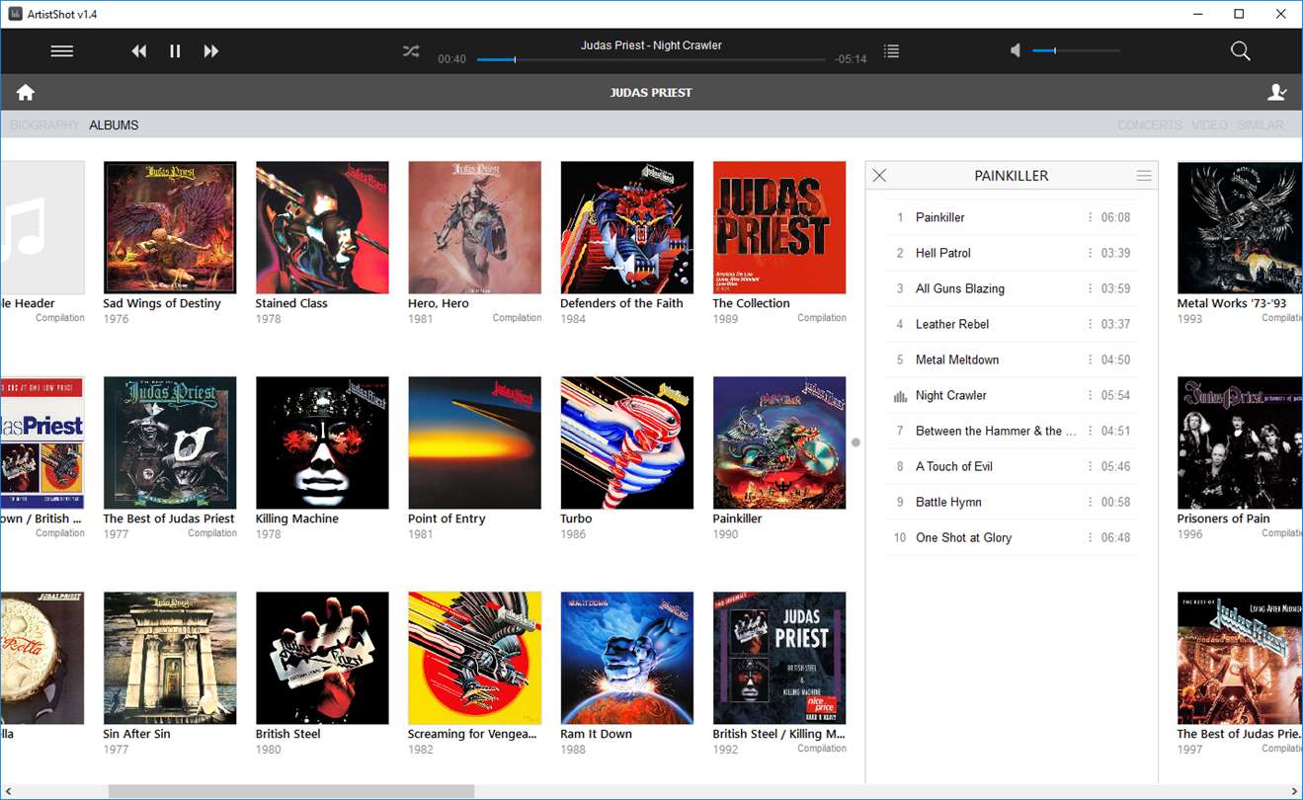
Task: Open the Screaming for Vengeance cover
Action: pyautogui.click(x=474, y=658)
